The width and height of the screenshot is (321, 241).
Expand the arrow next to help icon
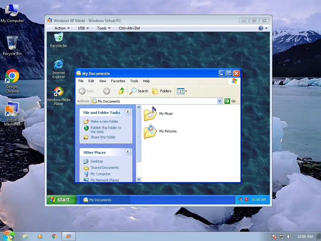pos(266,28)
